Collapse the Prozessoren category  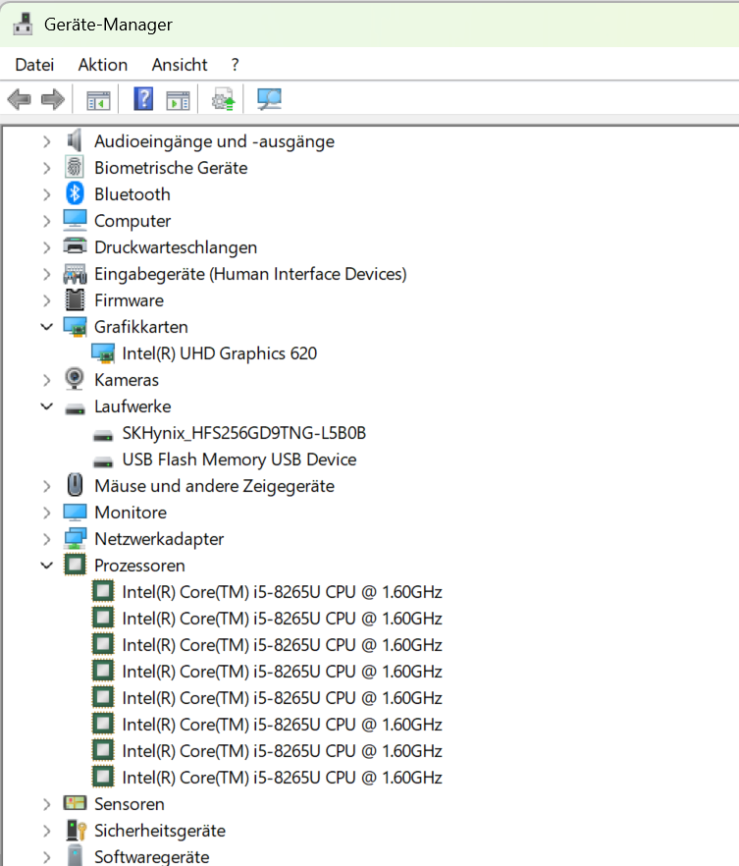47,566
